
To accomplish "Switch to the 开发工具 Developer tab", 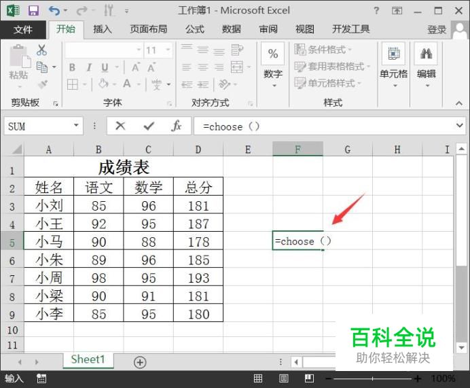I will 350,29.
